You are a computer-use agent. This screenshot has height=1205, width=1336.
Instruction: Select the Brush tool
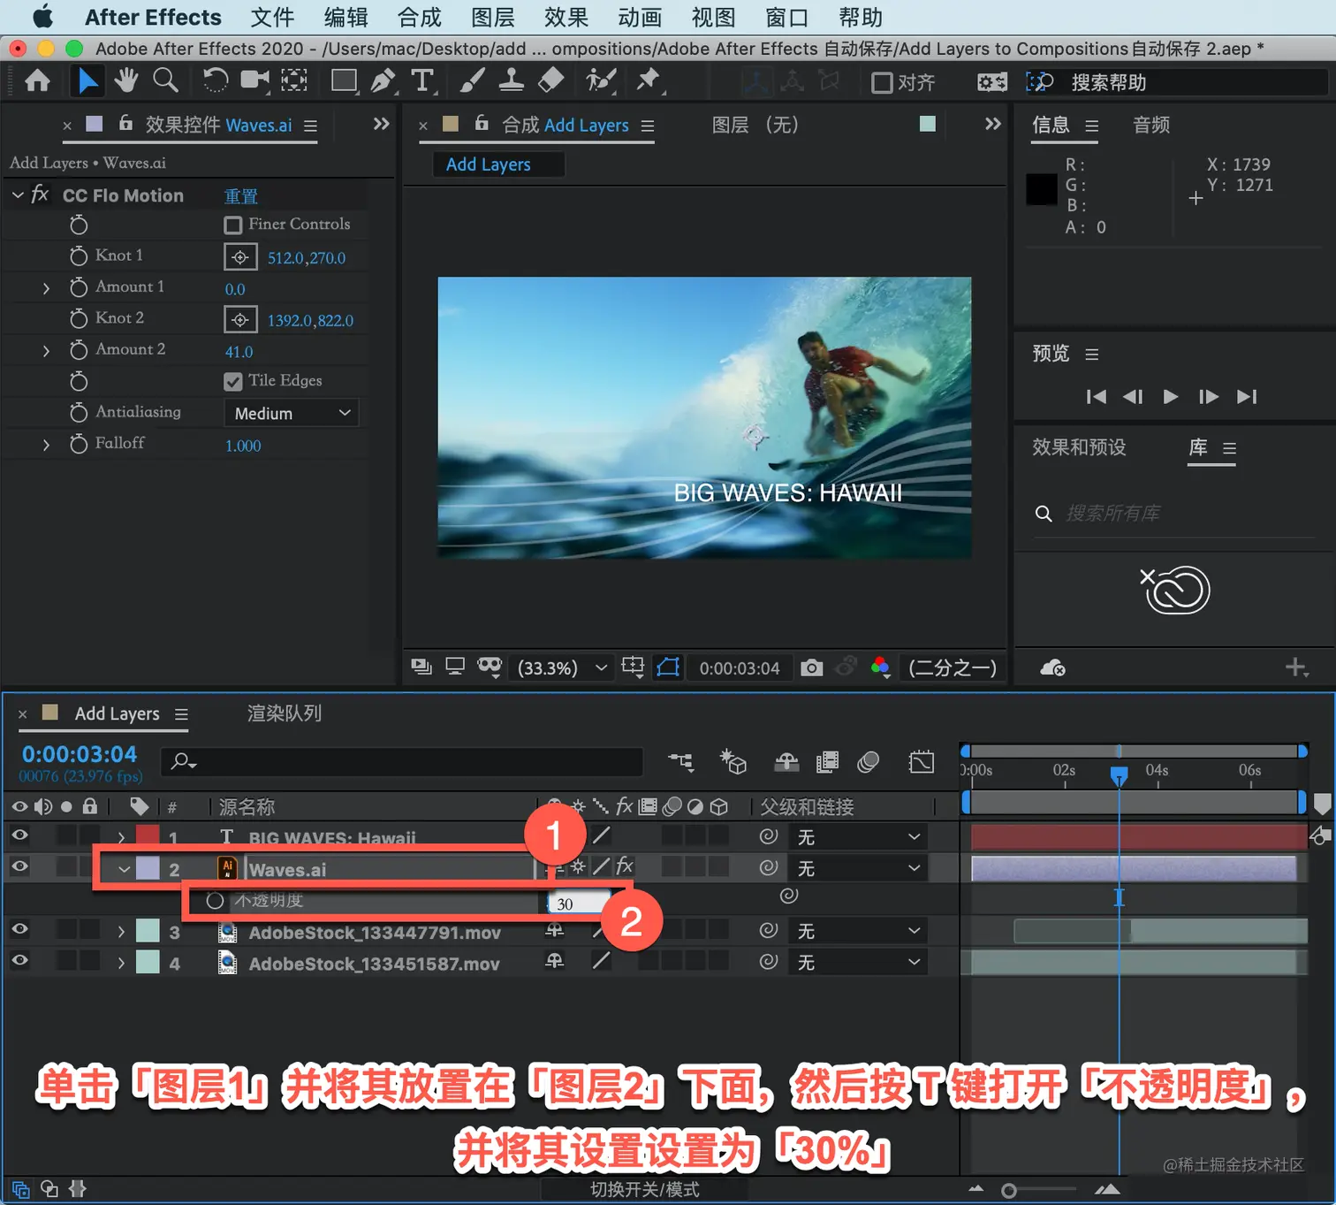472,81
